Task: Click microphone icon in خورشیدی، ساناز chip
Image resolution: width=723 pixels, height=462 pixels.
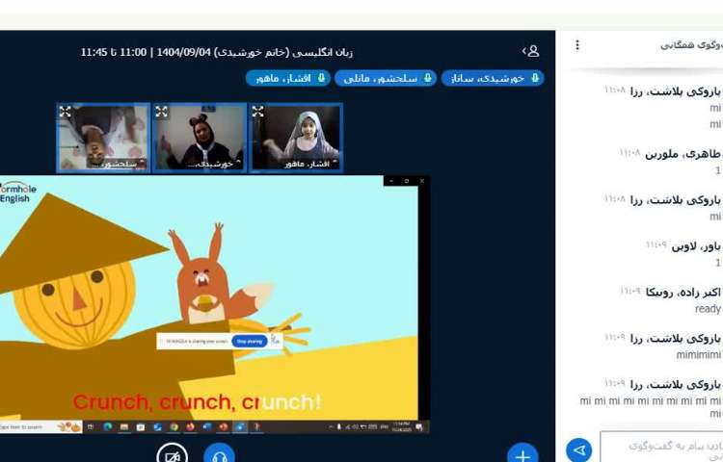Action: (x=535, y=78)
